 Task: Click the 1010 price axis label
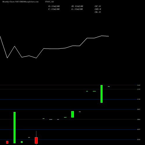click(139, 139)
